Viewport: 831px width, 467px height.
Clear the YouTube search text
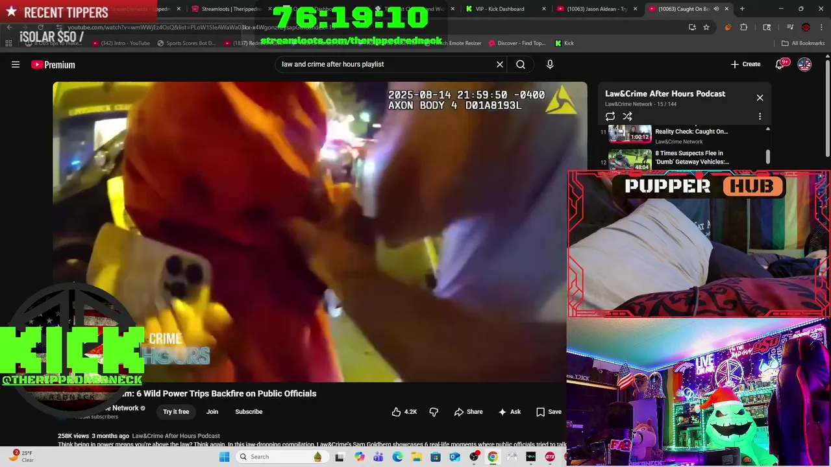(500, 64)
